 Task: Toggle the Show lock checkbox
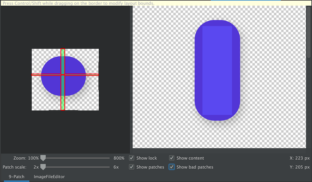pos(131,158)
